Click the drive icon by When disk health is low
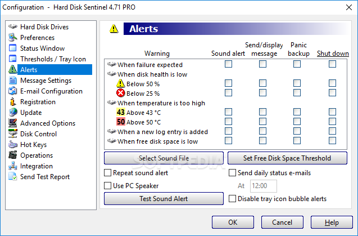 click(x=112, y=74)
